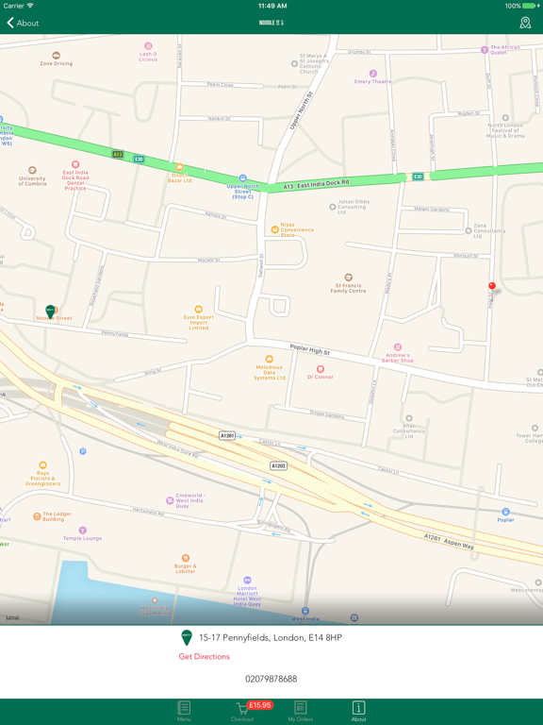Tap Roys Florists & Greengrocers marker
This screenshot has width=543, height=725.
coord(43,465)
